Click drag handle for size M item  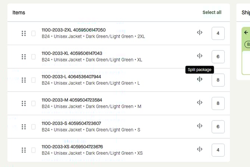(x=24, y=103)
